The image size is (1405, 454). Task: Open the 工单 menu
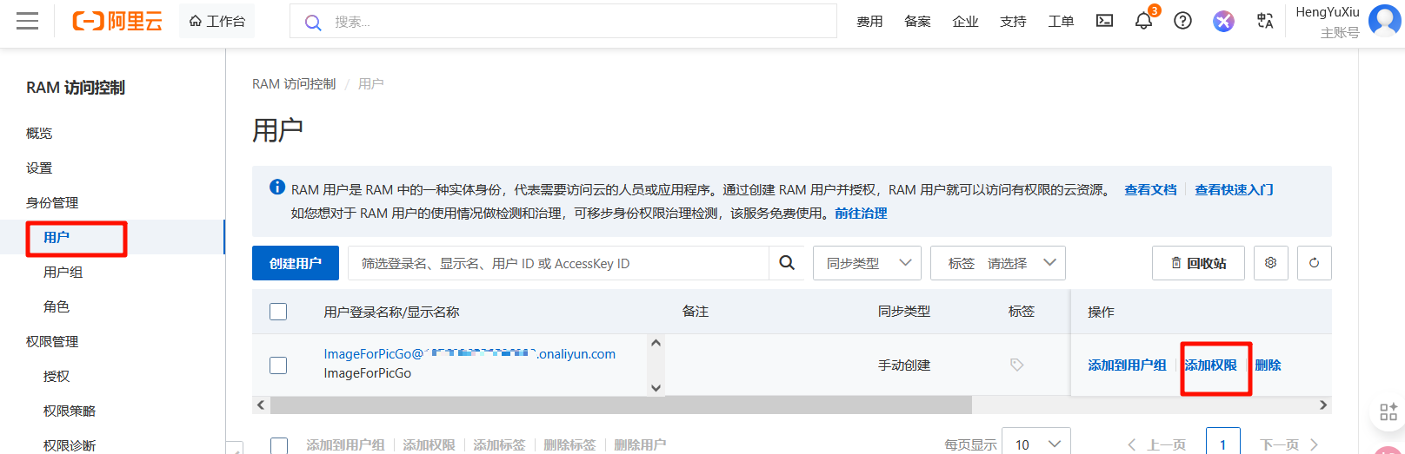point(1061,22)
